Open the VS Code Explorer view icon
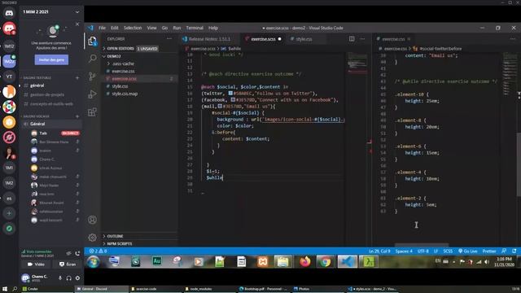The width and height of the screenshot is (521, 293). (x=92, y=41)
